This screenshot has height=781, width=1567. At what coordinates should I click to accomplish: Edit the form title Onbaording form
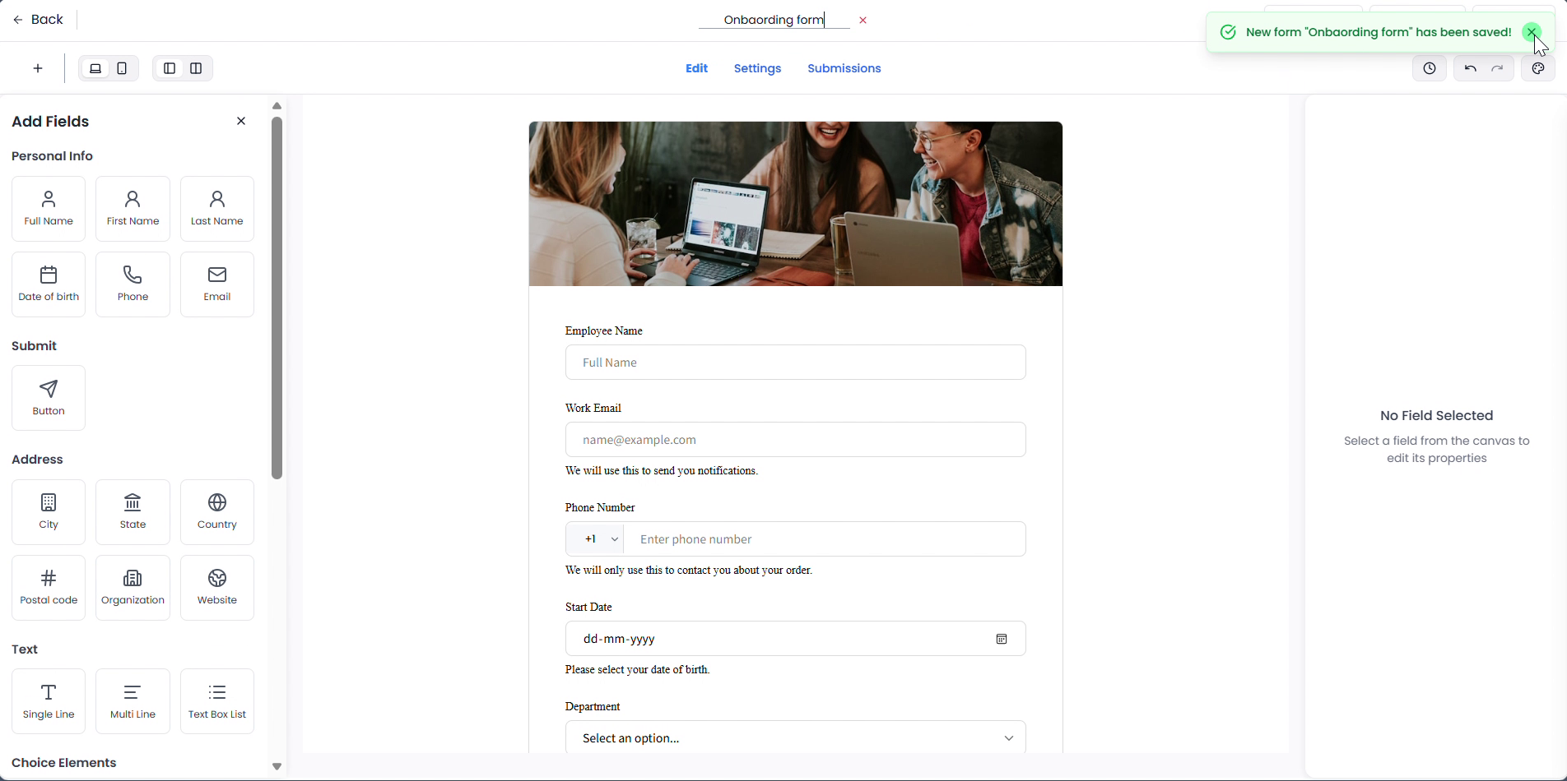774,21
